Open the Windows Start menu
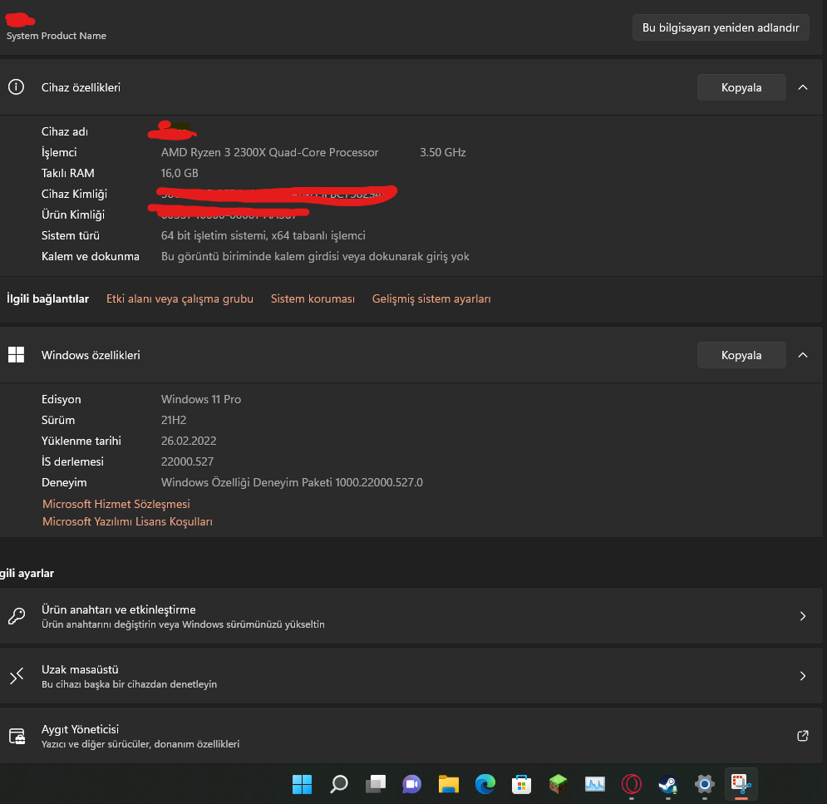Screen dimensions: 827x804 (x=303, y=784)
